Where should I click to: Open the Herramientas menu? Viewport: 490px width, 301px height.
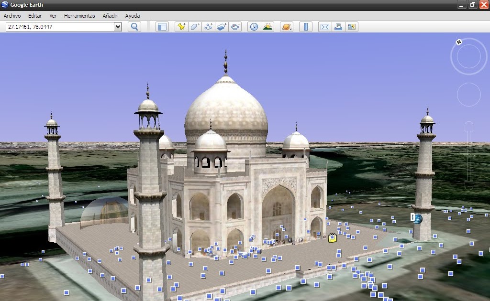[x=79, y=16]
